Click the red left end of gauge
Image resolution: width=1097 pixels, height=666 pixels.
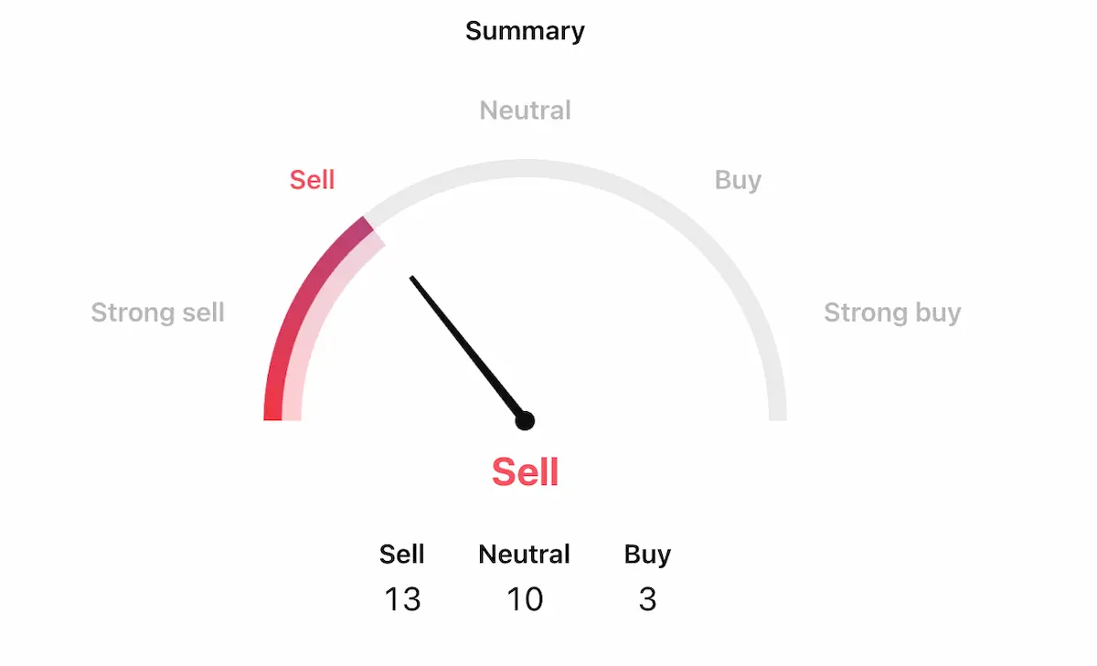pos(272,411)
